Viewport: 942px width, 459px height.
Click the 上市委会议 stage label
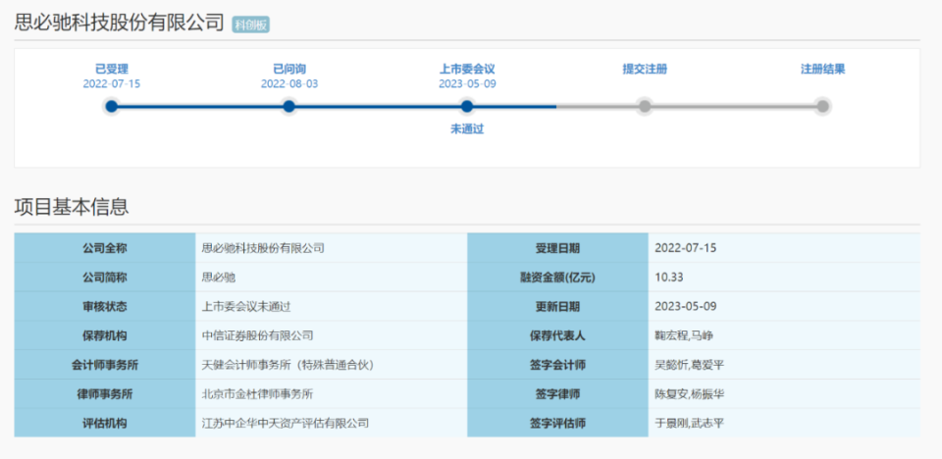tap(467, 69)
